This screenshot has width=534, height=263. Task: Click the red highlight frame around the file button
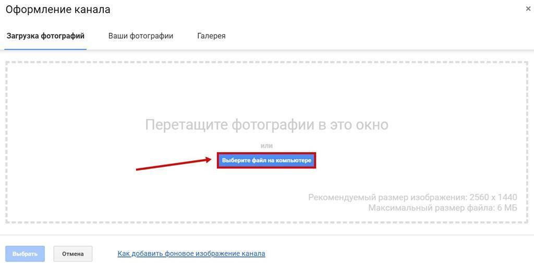tap(266, 153)
